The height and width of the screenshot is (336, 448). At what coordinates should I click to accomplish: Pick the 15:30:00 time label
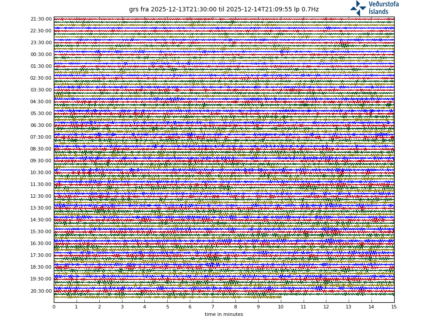click(41, 232)
